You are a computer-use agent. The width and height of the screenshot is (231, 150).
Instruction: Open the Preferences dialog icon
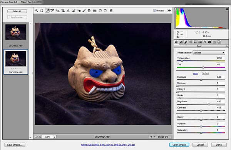(x=95, y=11)
